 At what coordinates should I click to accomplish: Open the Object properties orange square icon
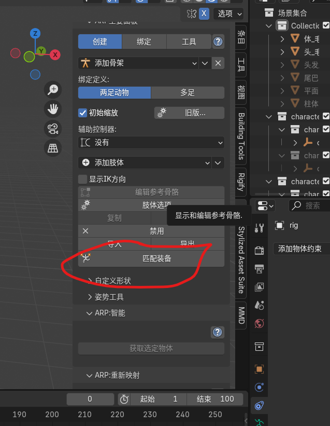tap(259, 369)
